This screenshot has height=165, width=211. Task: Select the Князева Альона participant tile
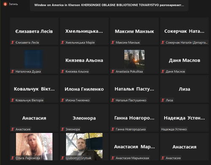coord(84,60)
